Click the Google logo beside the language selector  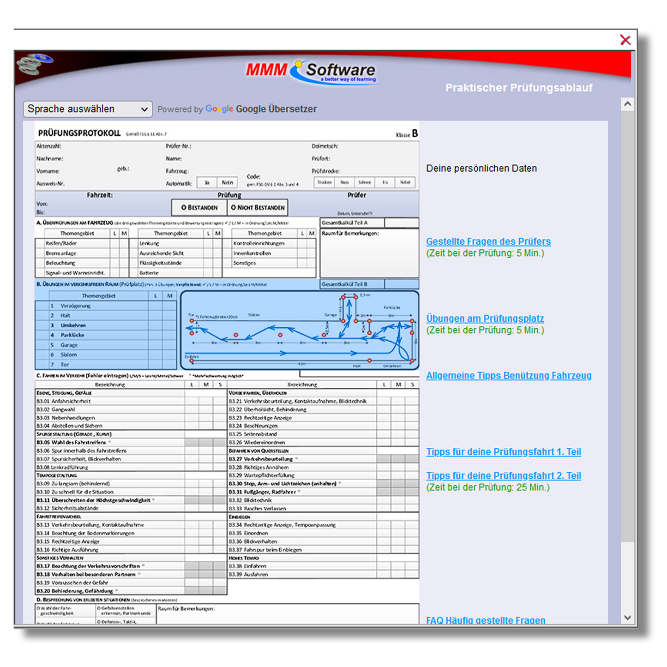click(x=219, y=109)
